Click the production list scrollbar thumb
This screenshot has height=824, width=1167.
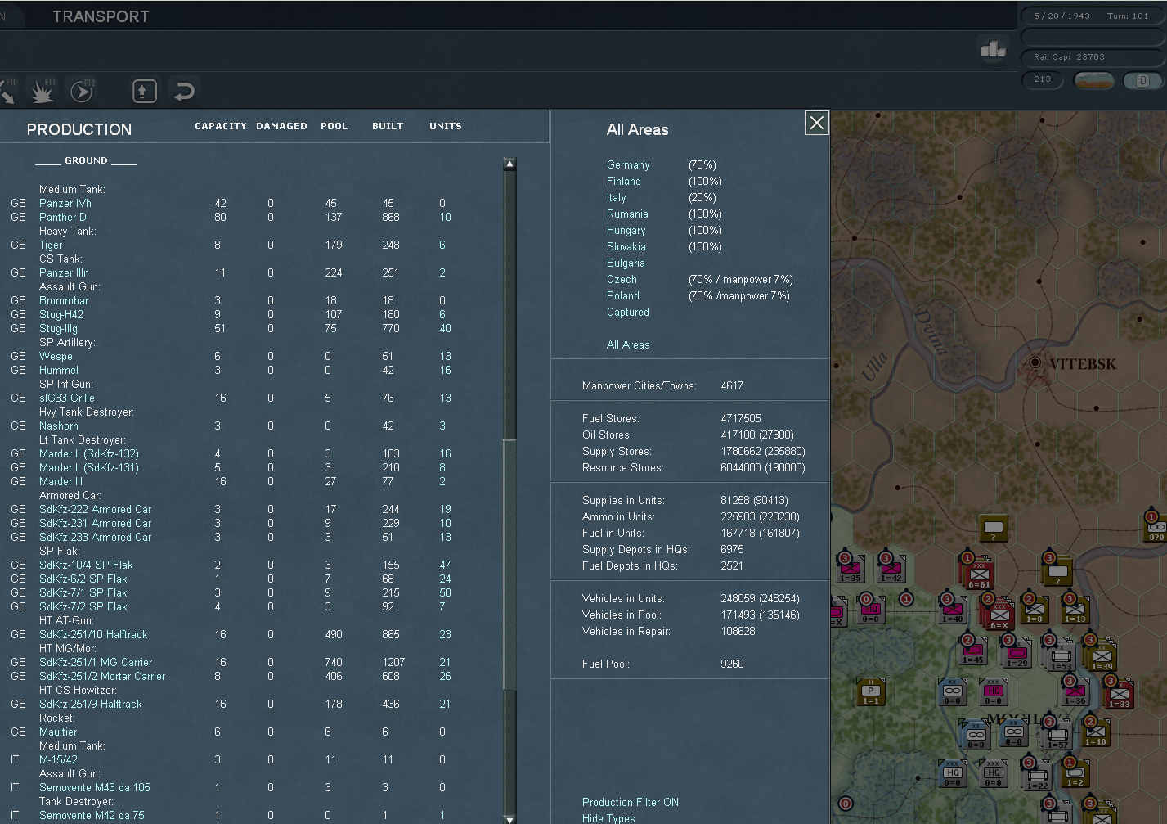click(509, 565)
